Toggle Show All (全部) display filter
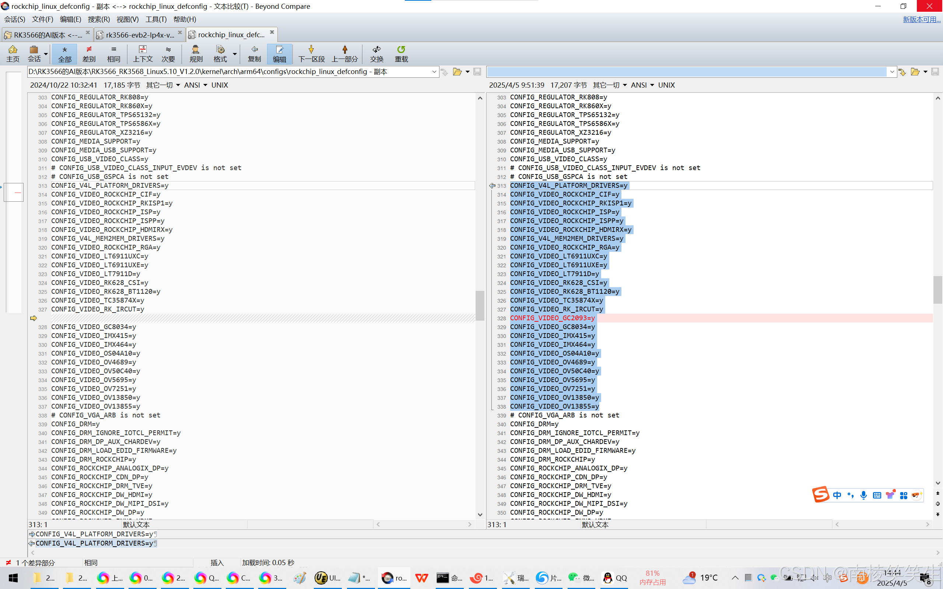Viewport: 943px width, 589px height. tap(65, 53)
